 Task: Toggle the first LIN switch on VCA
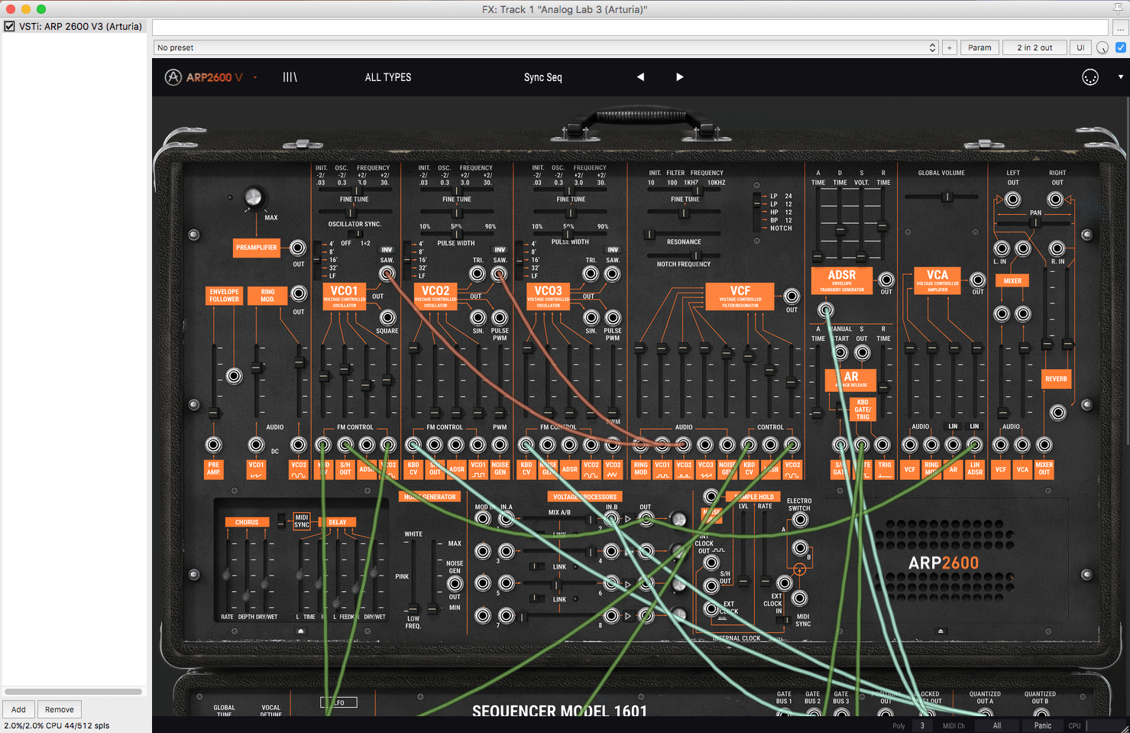953,426
